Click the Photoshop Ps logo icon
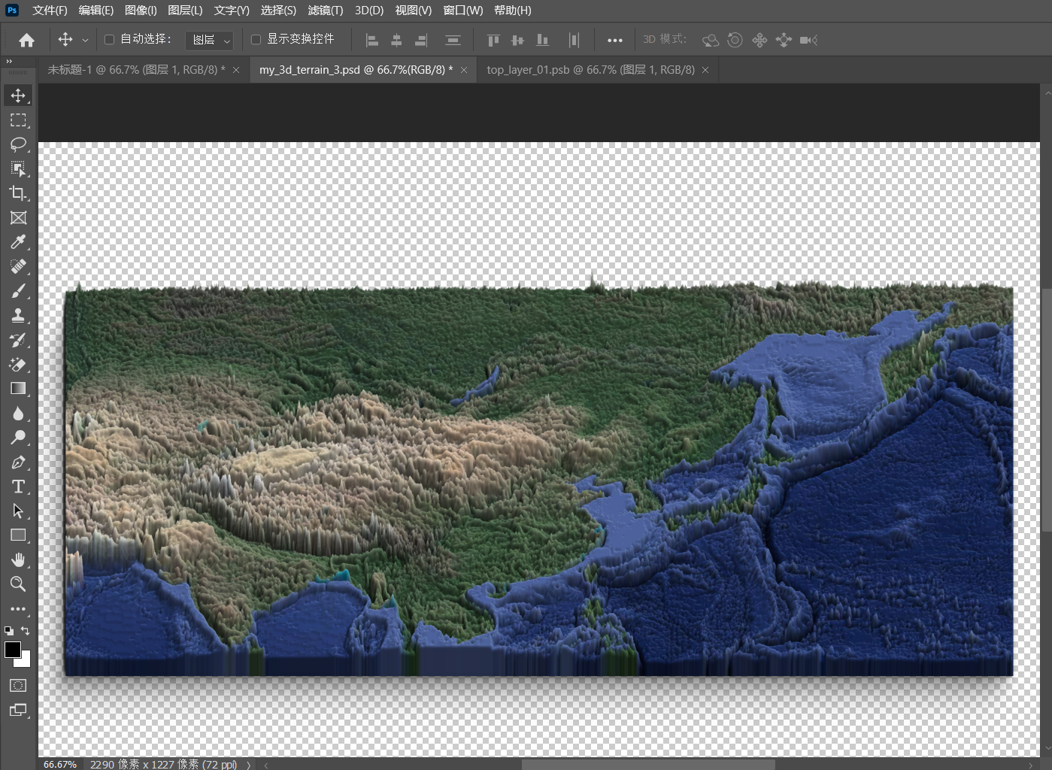1052x770 pixels. pyautogui.click(x=12, y=10)
